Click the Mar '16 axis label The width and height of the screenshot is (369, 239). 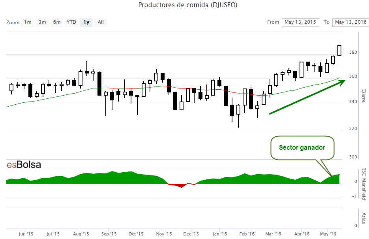273,234
